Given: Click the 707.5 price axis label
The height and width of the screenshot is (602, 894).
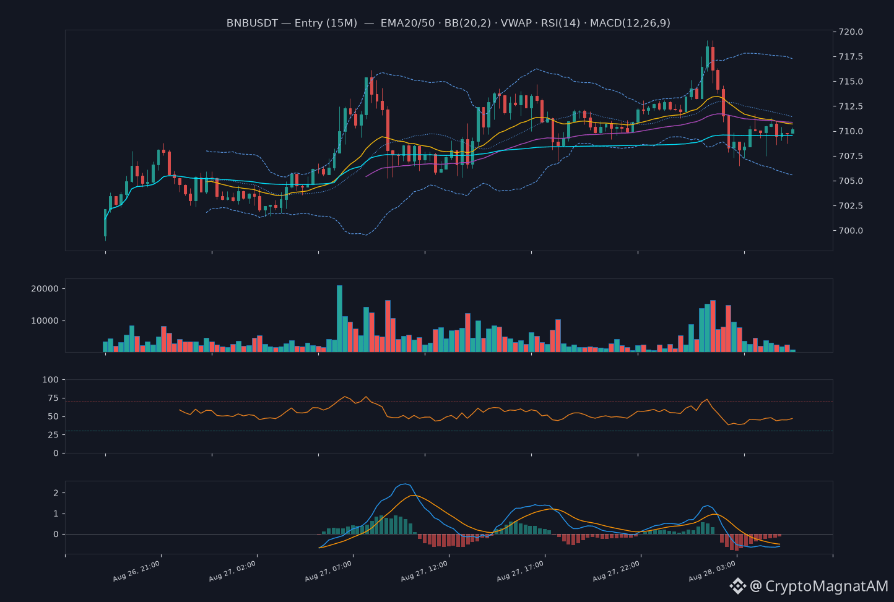Looking at the screenshot, I should pyautogui.click(x=851, y=156).
